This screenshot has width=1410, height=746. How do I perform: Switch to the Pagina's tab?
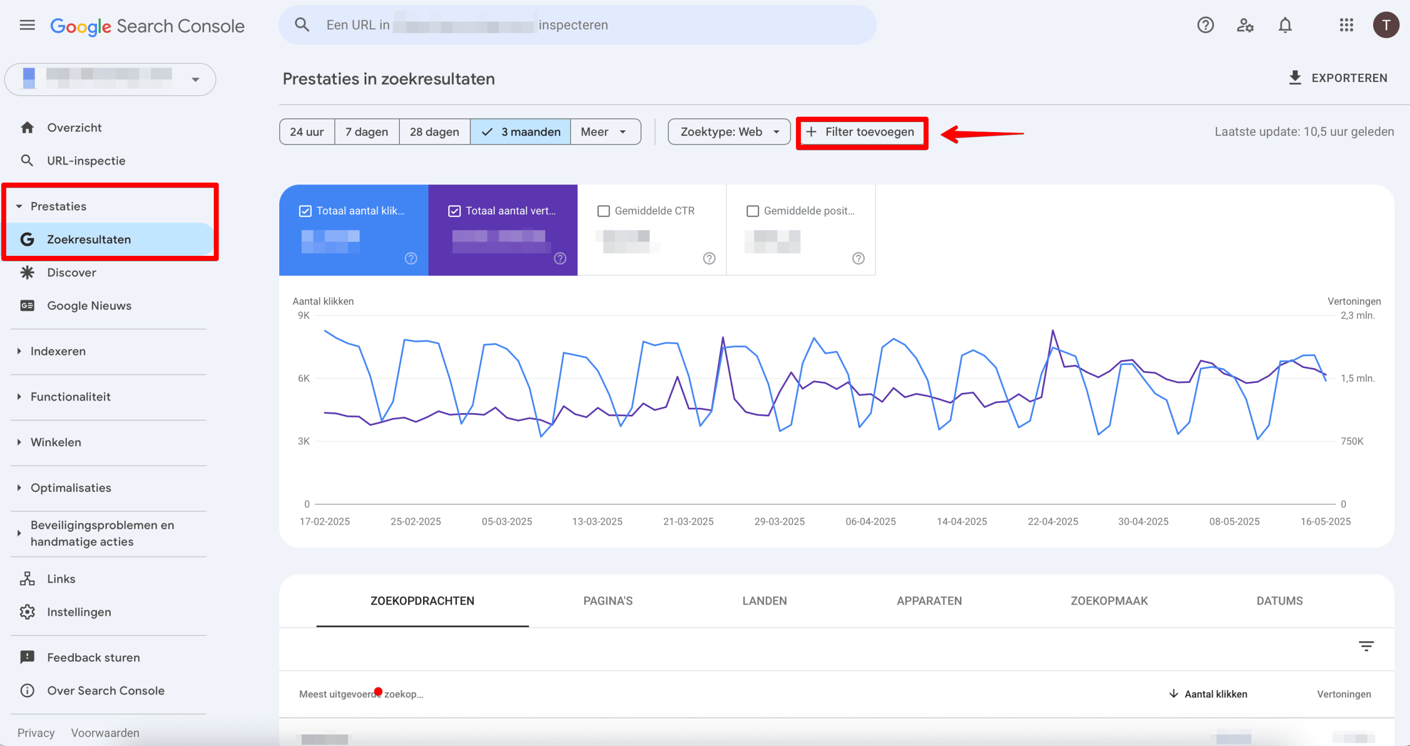coord(608,601)
